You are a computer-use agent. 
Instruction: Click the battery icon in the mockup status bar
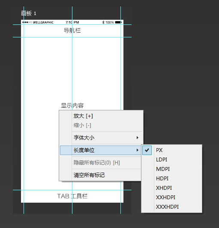point(118,22)
